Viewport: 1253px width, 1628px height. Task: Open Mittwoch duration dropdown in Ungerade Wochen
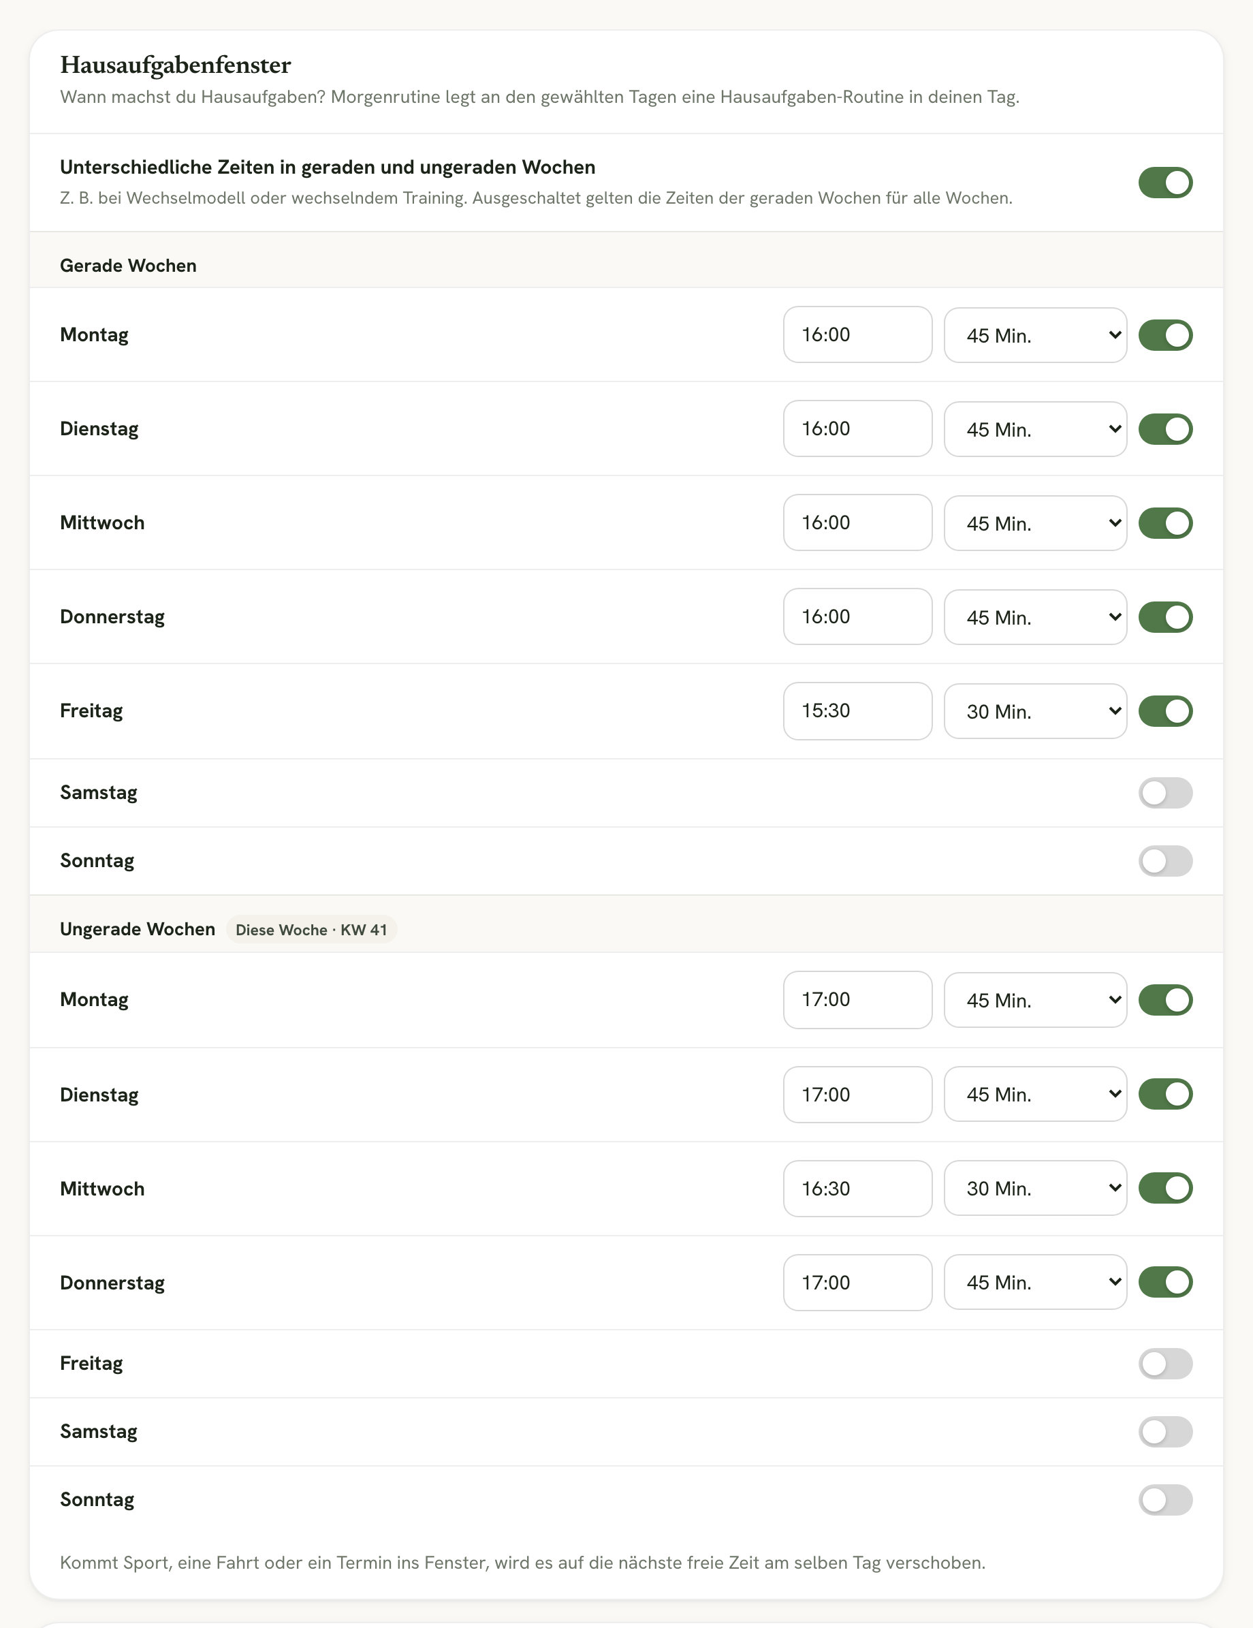(x=1035, y=1188)
